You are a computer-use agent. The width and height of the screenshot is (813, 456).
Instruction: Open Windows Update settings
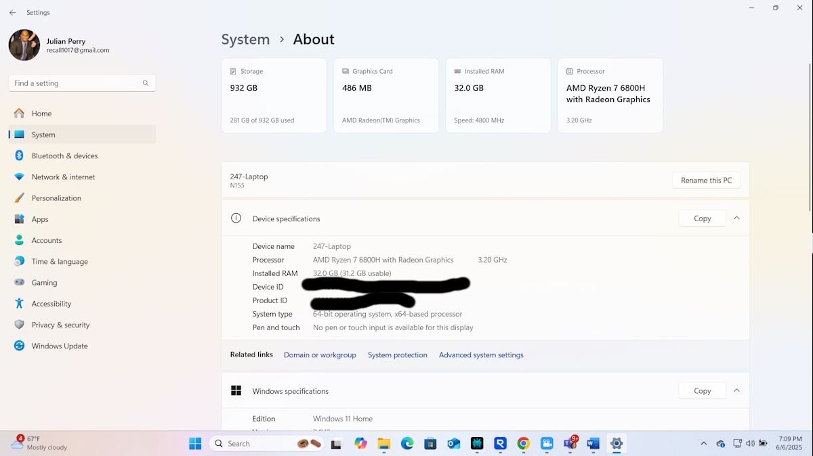click(82, 346)
